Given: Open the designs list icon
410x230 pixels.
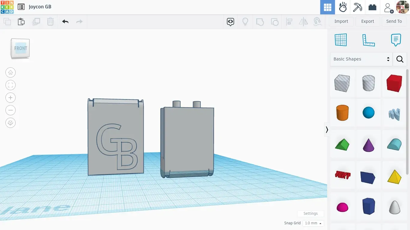Looking at the screenshot, I should (x=21, y=7).
